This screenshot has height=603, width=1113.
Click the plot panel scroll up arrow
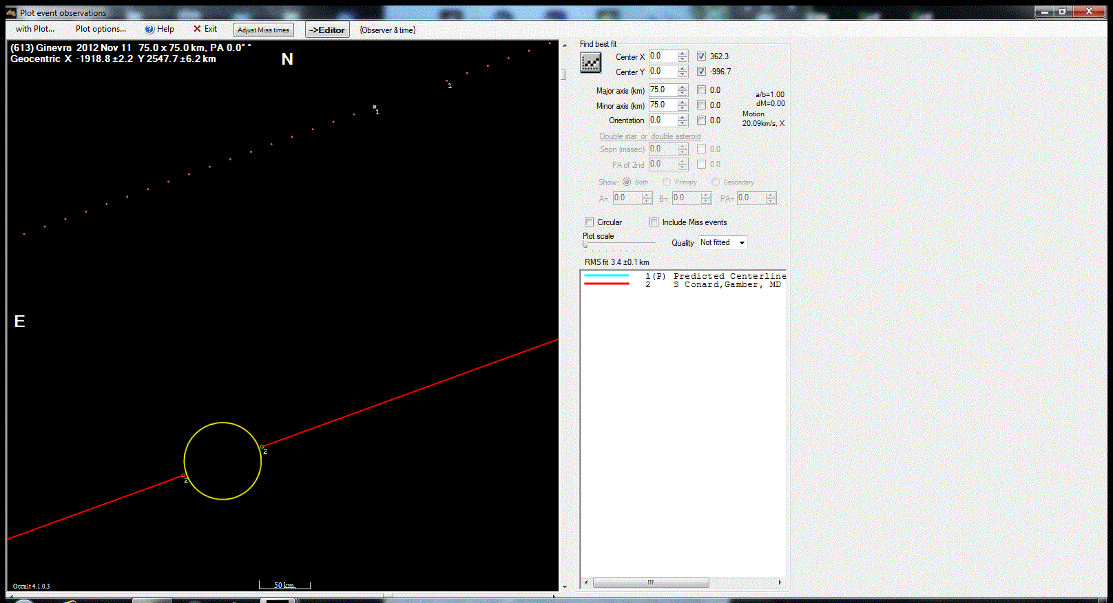point(564,45)
